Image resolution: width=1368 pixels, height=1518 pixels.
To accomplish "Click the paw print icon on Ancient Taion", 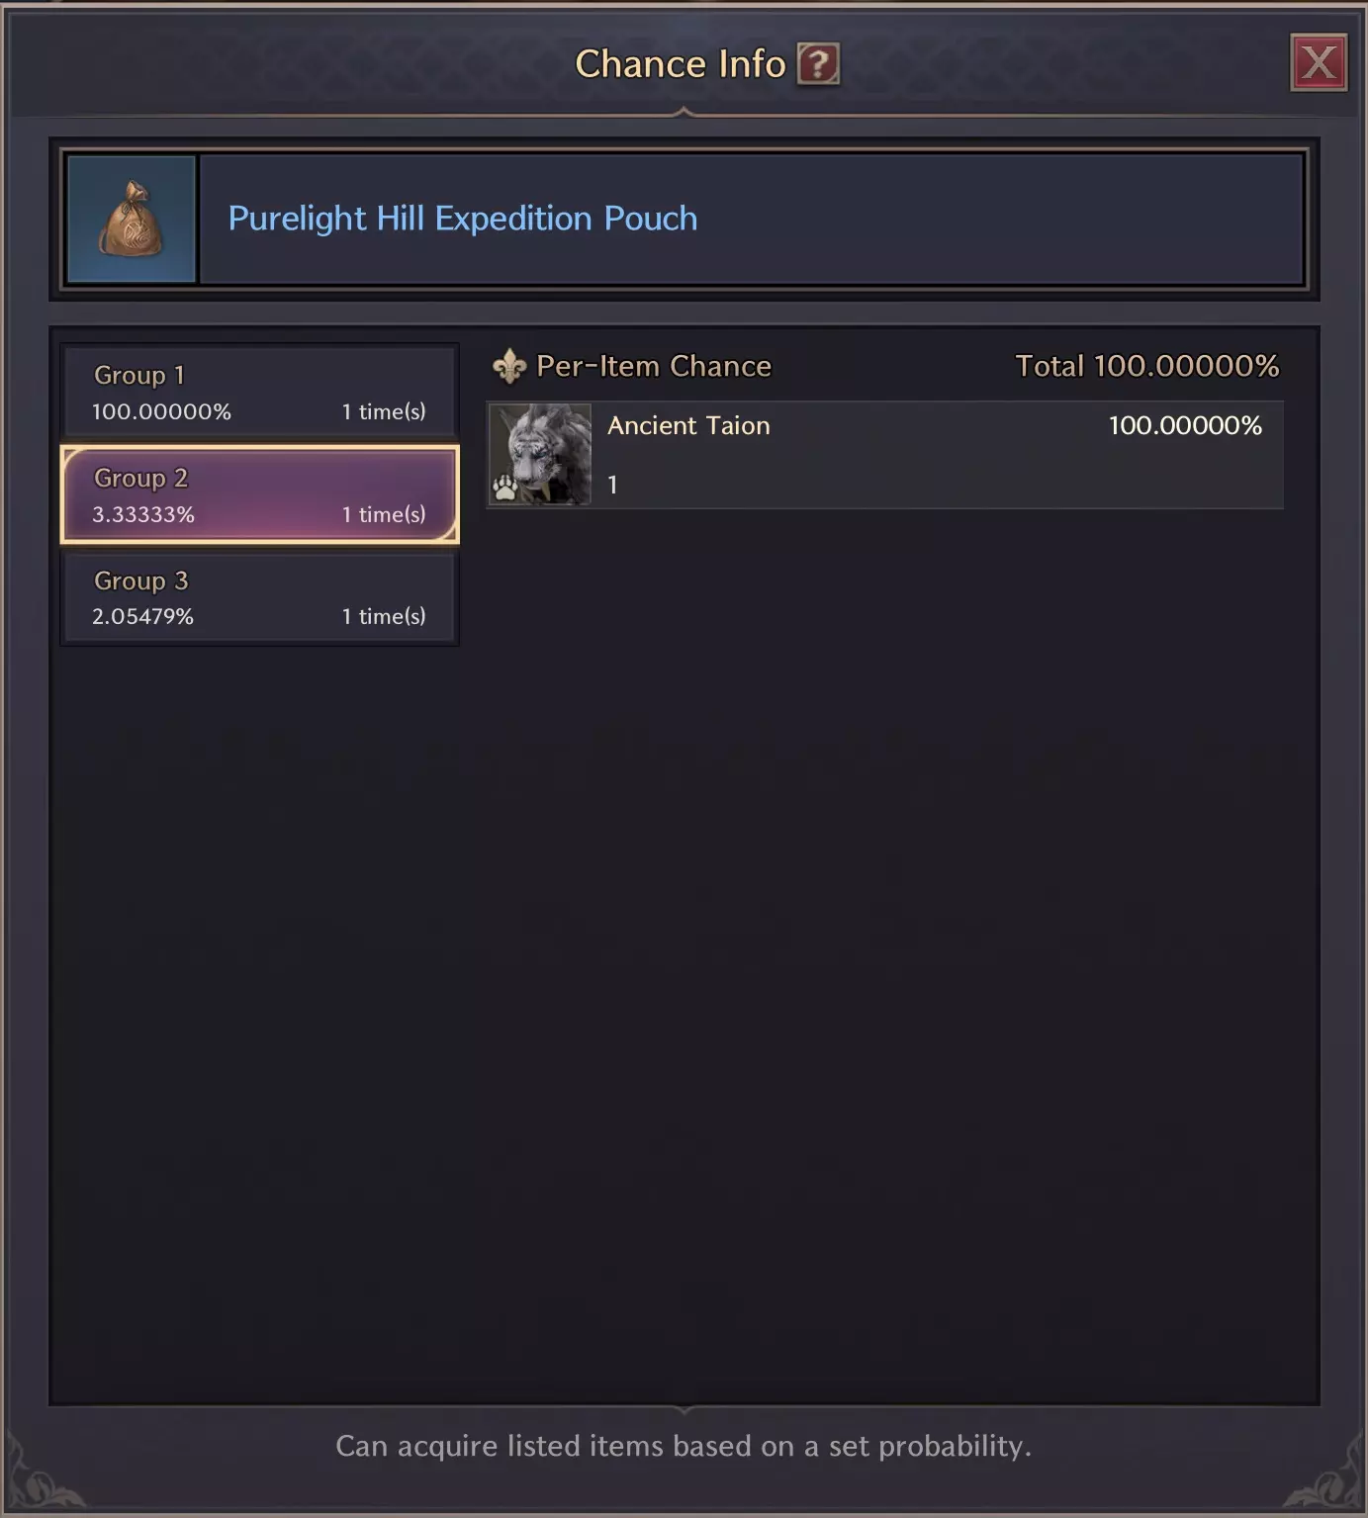I will [x=505, y=488].
